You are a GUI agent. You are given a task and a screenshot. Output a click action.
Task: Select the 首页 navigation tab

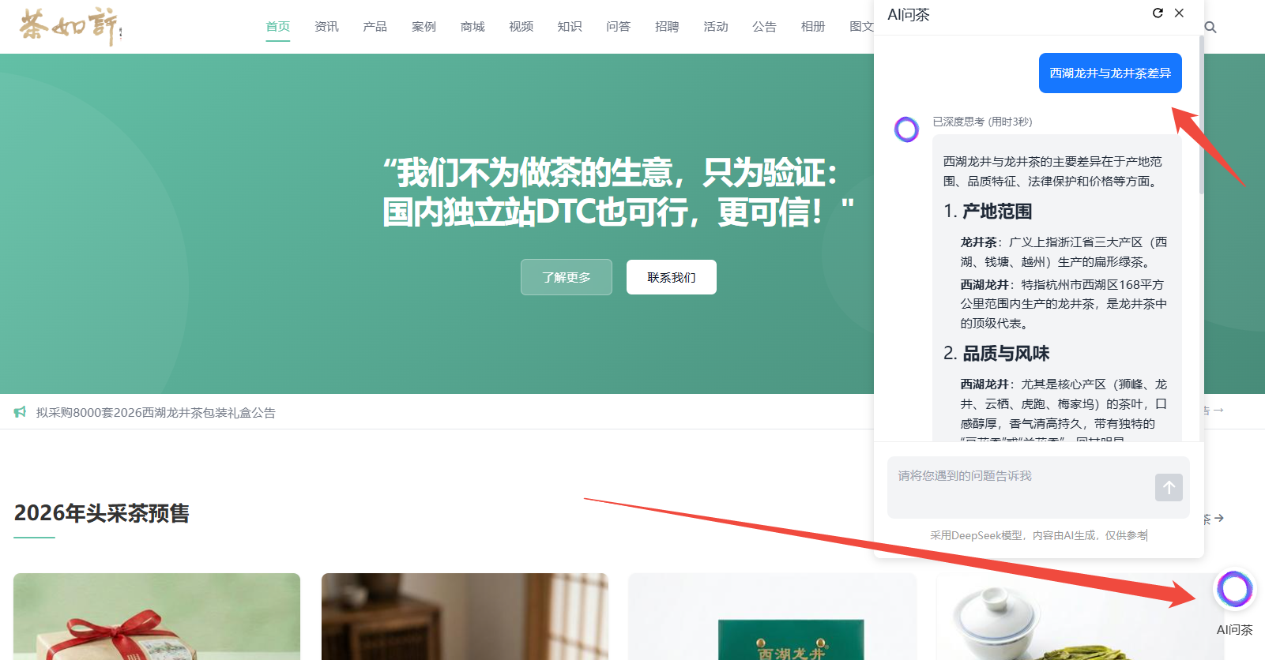(x=277, y=27)
